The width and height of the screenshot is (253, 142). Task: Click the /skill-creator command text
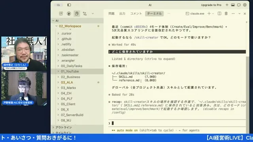pos(146,37)
